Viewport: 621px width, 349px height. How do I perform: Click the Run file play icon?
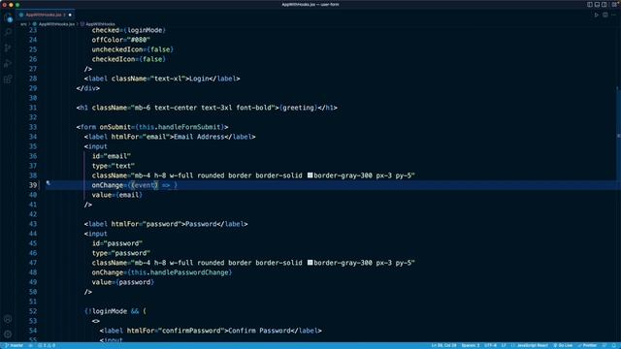(x=596, y=15)
